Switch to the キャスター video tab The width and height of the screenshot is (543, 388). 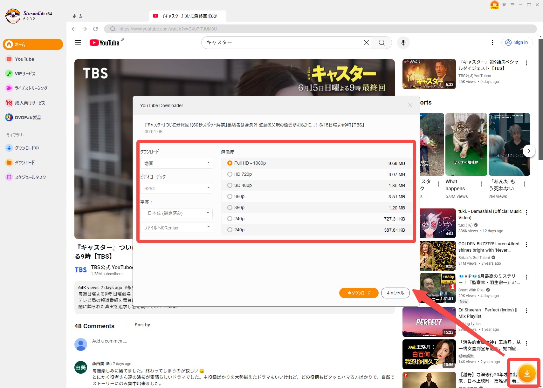(x=188, y=16)
